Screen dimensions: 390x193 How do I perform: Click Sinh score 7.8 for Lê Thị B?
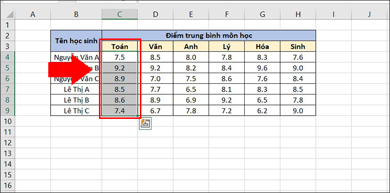(x=298, y=100)
